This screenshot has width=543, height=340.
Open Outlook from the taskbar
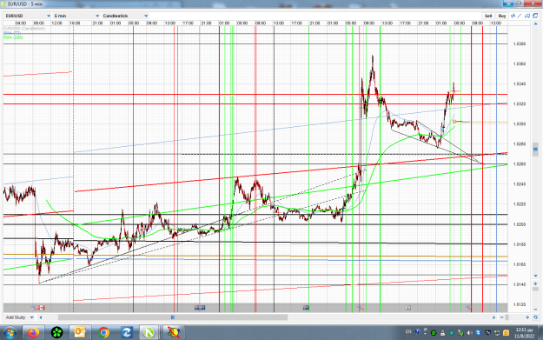(80, 333)
